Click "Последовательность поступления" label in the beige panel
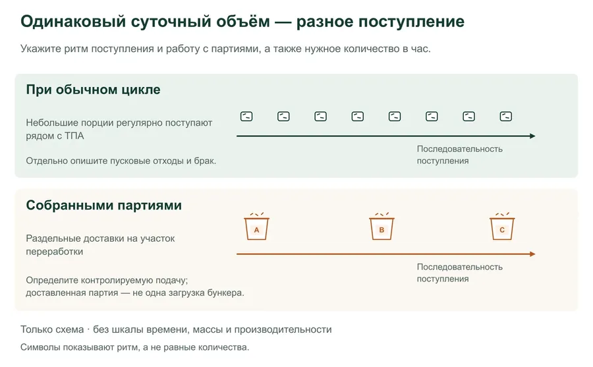The height and width of the screenshot is (367, 593). click(x=459, y=273)
